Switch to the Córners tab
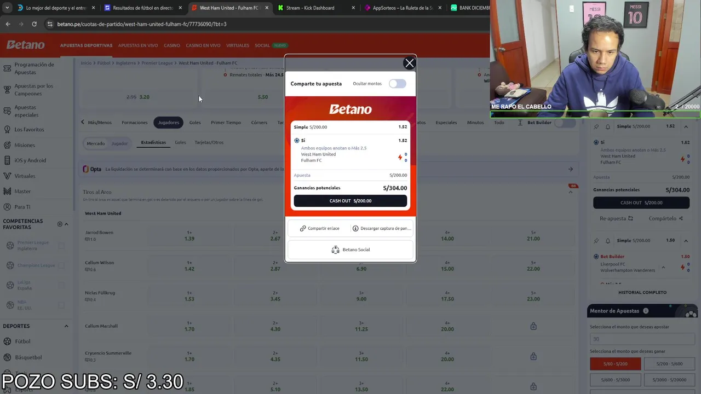This screenshot has height=394, width=701. [x=259, y=123]
